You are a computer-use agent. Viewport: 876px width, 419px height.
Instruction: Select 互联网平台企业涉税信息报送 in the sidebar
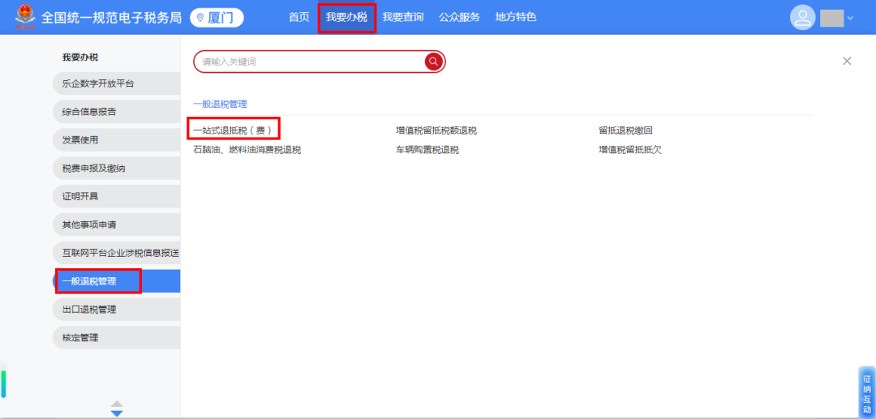click(x=117, y=253)
